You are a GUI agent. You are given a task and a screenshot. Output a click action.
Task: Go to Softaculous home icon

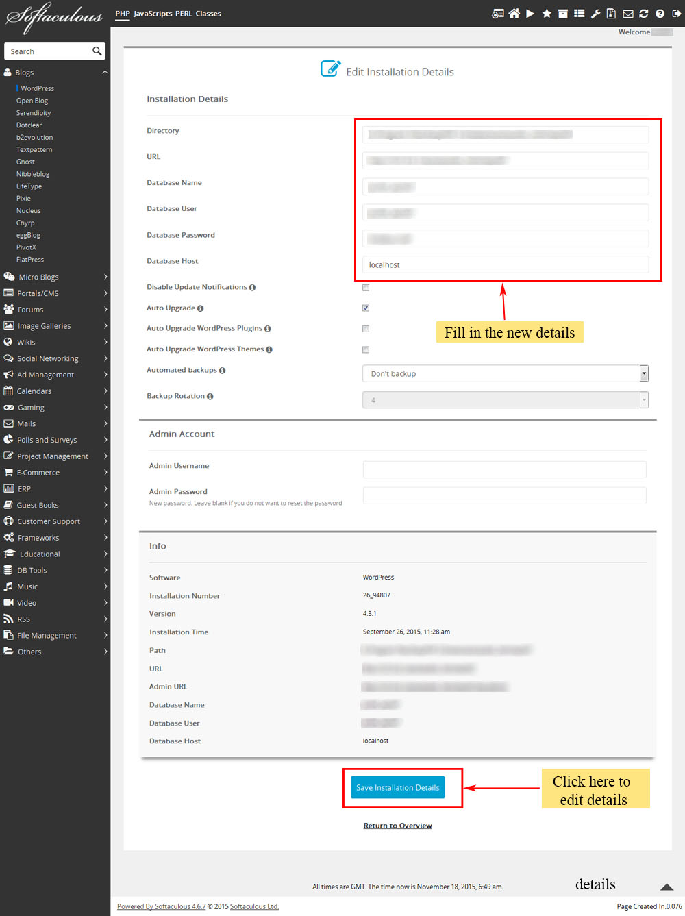click(514, 14)
